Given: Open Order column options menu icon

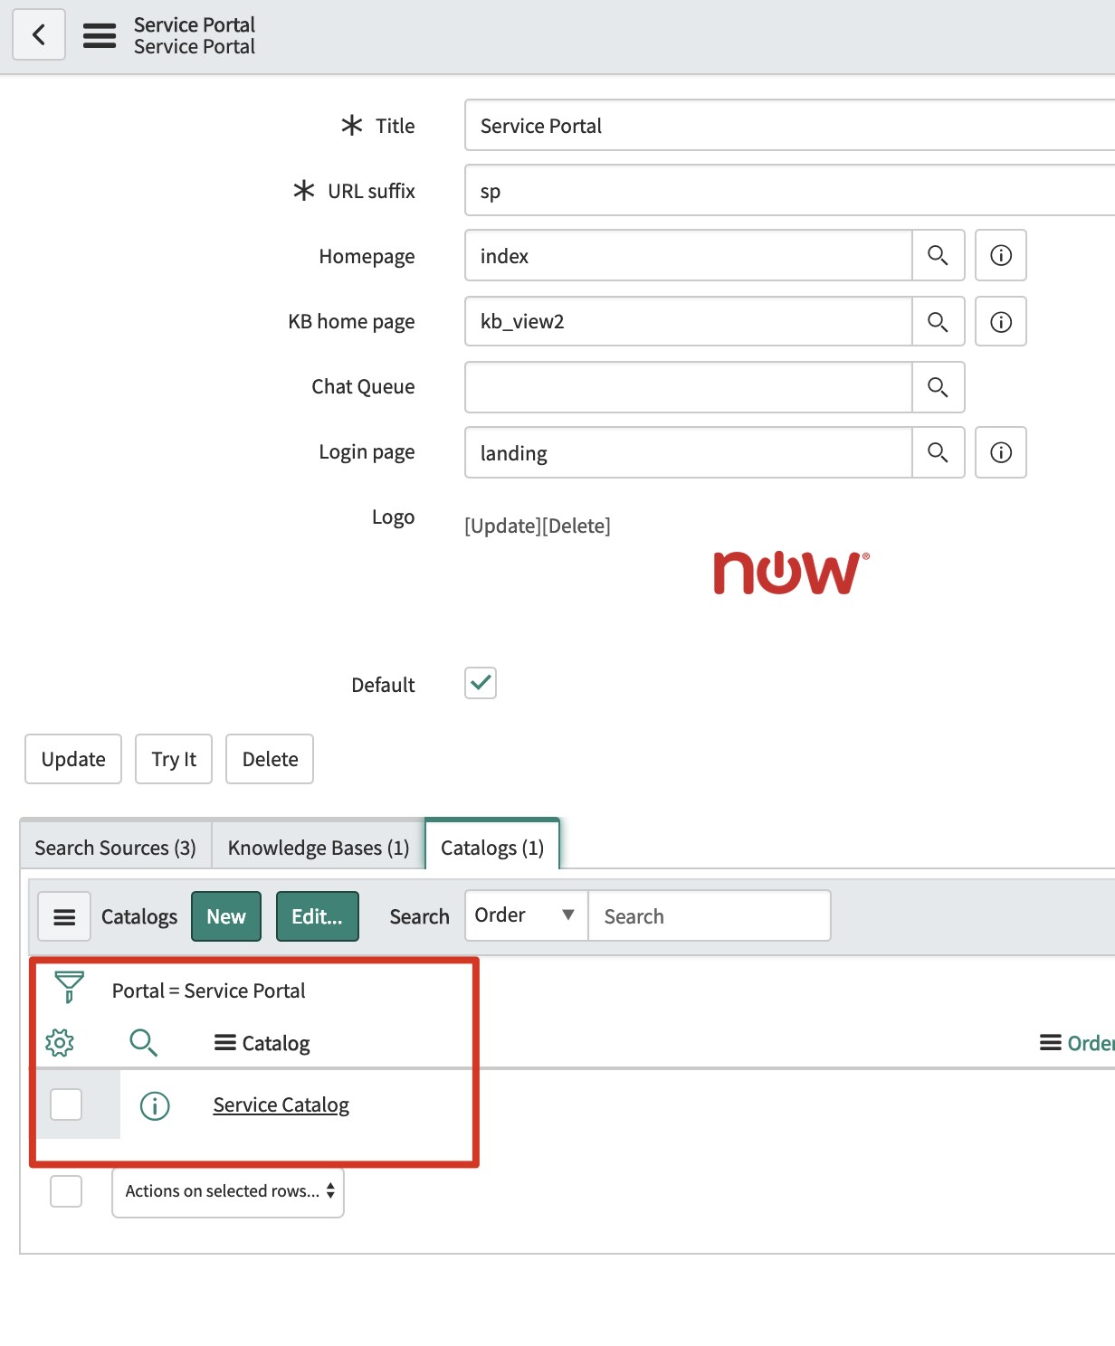Looking at the screenshot, I should [x=1051, y=1043].
